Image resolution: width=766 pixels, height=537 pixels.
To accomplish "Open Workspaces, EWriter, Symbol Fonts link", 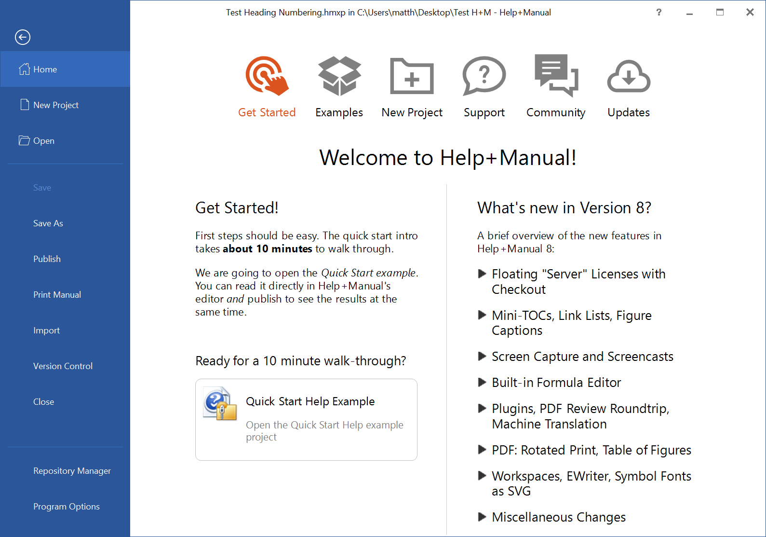I will [591, 483].
